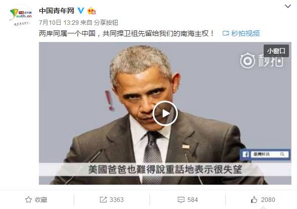Image resolution: width=297 pixels, height=209 pixels.
Task: Click the 秒拍 watermark logo in video
Action: [262, 61]
